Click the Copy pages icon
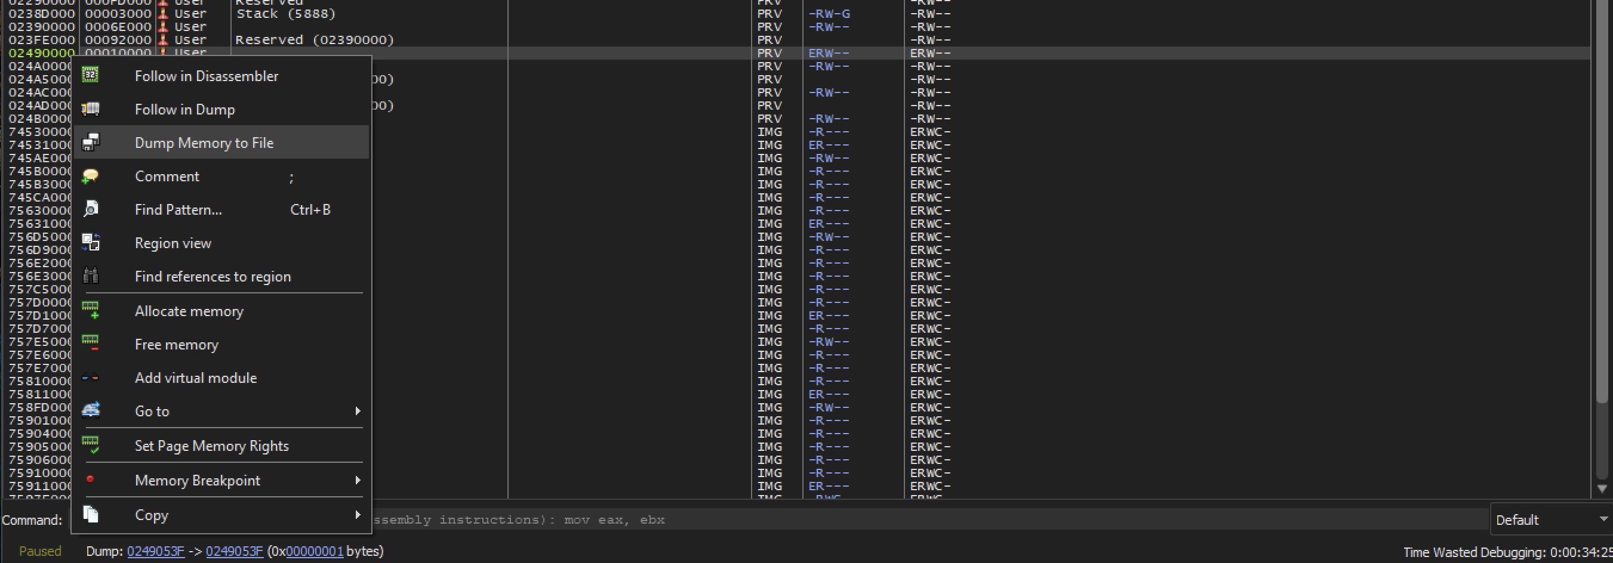Image resolution: width=1613 pixels, height=563 pixels. click(90, 514)
